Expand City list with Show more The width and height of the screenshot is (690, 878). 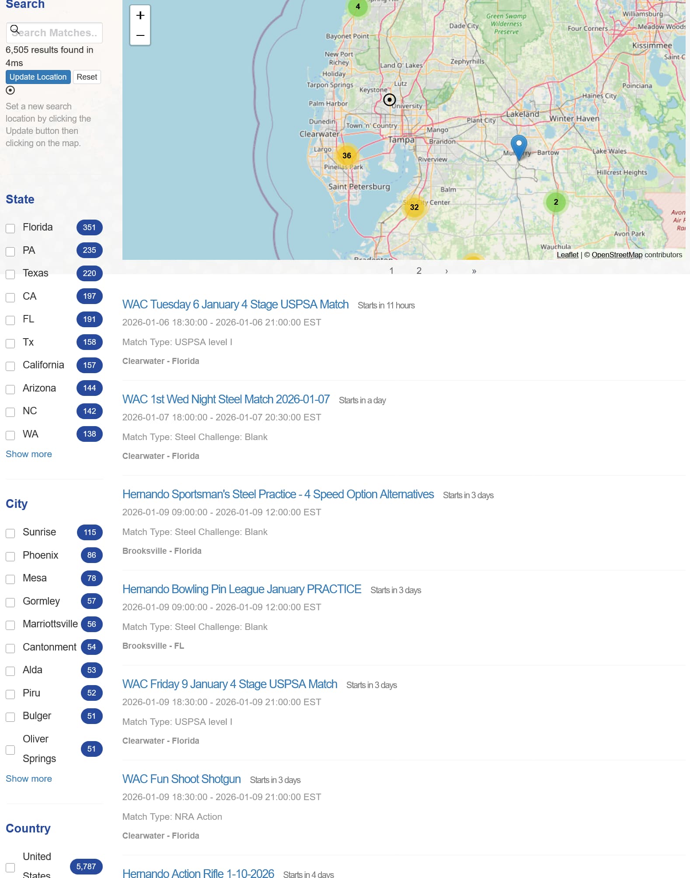(x=29, y=779)
